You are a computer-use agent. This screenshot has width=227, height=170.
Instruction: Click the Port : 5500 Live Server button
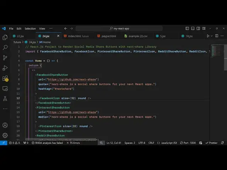(188, 143)
